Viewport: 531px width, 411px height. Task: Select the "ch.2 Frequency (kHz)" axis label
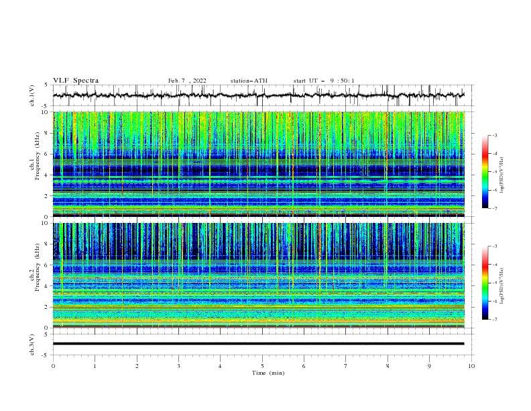35,267
